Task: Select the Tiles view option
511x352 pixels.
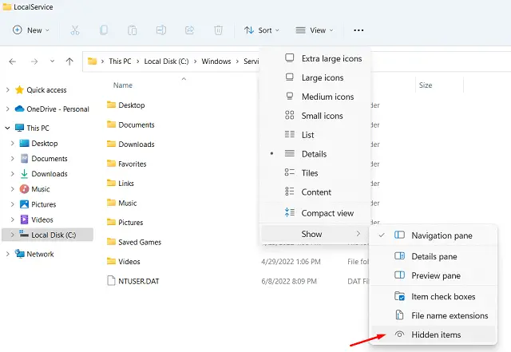Action: (315, 172)
